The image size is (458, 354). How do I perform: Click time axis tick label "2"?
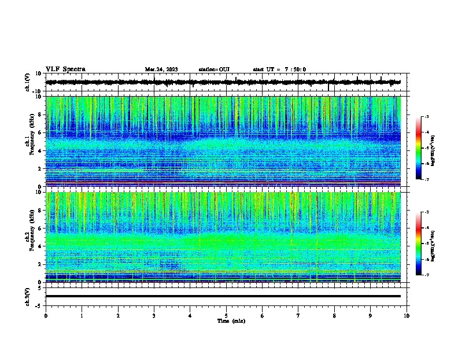[118, 316]
